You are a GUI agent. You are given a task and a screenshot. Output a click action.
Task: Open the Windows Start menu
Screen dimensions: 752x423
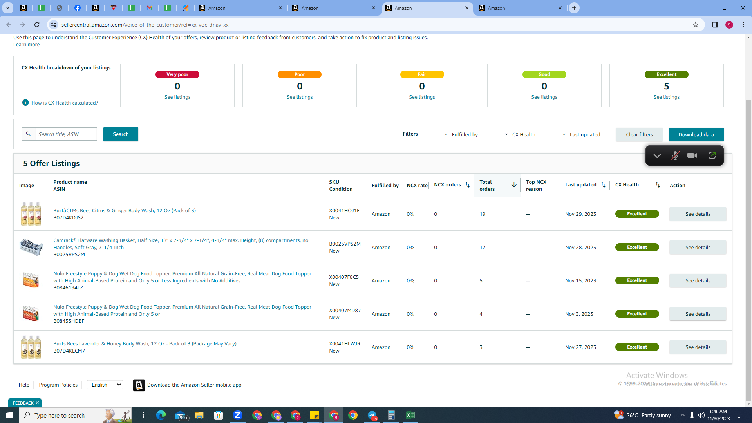pos(9,415)
